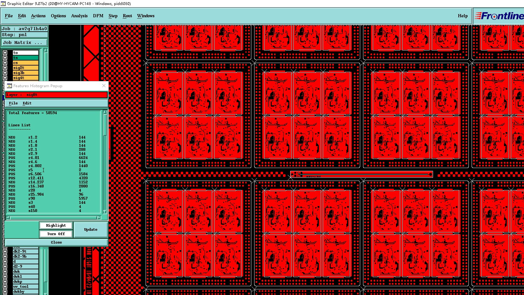This screenshot has width=524, height=295.
Task: Select the dk2-9t layer name
Action: click(25, 251)
